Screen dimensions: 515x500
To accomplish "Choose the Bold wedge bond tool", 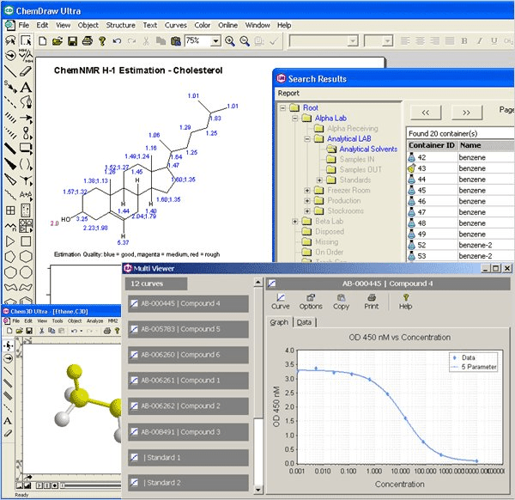I will (x=10, y=164).
